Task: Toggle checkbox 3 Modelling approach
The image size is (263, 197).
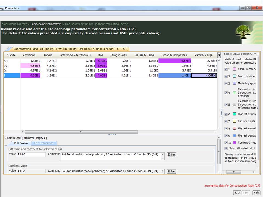Action: click(x=226, y=83)
